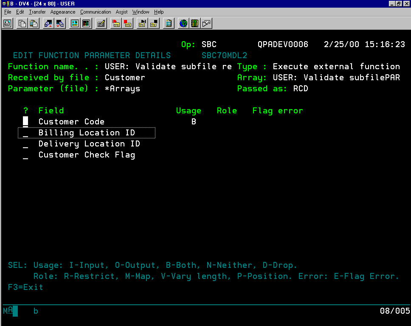Open the Appearance menu
The image size is (411, 326).
coord(63,12)
